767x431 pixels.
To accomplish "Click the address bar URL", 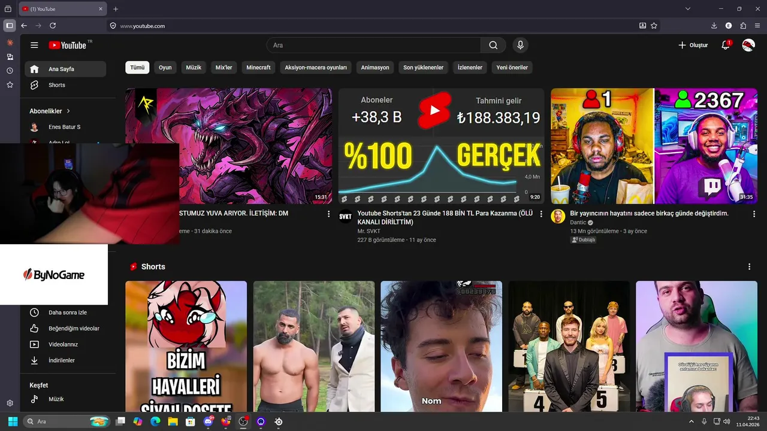I will 143,26.
